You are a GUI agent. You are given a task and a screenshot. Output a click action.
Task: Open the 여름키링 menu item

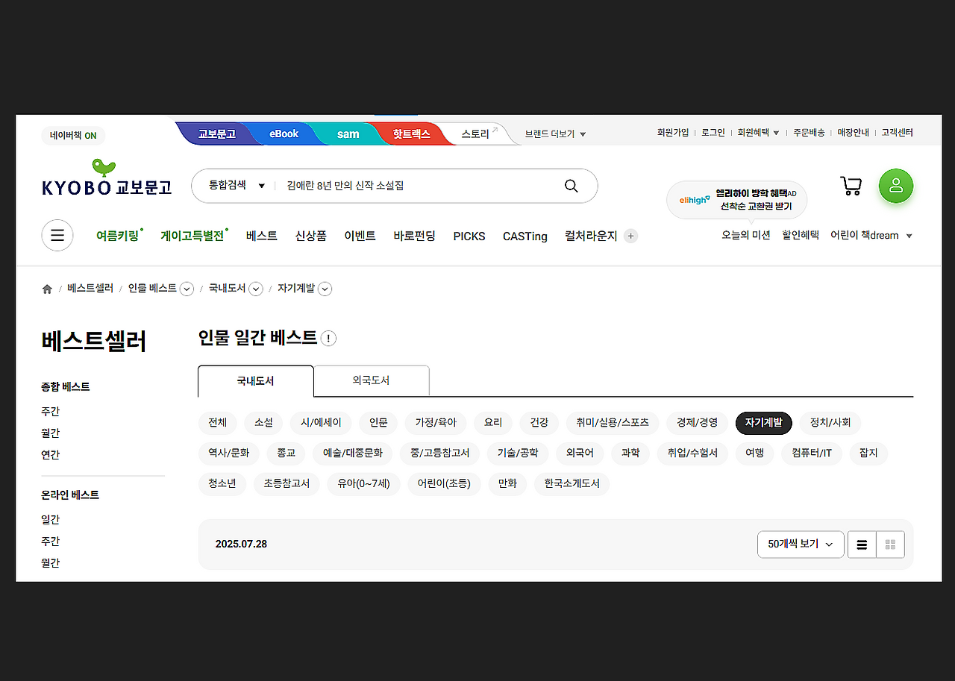click(x=118, y=236)
